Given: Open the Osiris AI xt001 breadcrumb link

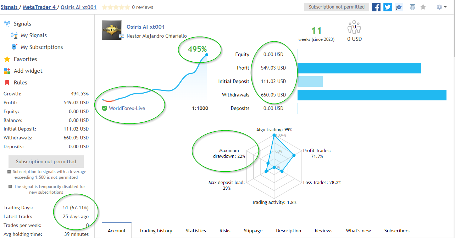Looking at the screenshot, I should (78, 7).
